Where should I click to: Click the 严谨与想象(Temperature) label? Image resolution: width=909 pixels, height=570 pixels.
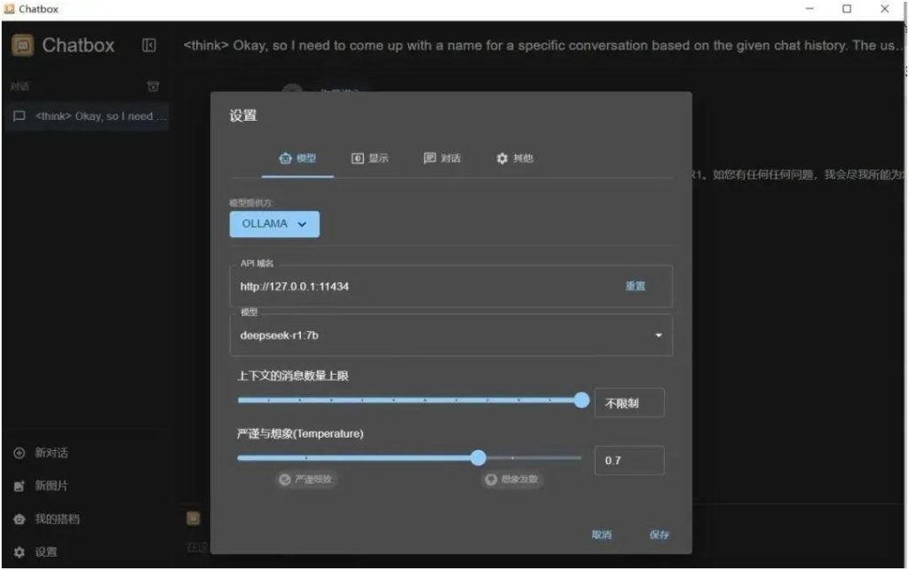[x=300, y=434]
